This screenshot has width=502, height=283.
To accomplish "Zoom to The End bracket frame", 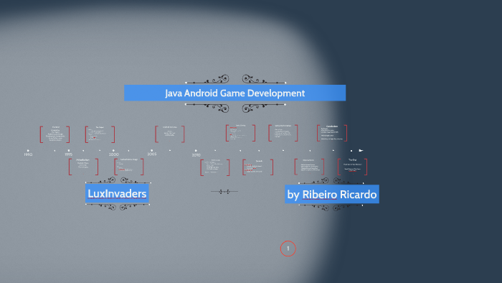I will pyautogui.click(x=353, y=167).
